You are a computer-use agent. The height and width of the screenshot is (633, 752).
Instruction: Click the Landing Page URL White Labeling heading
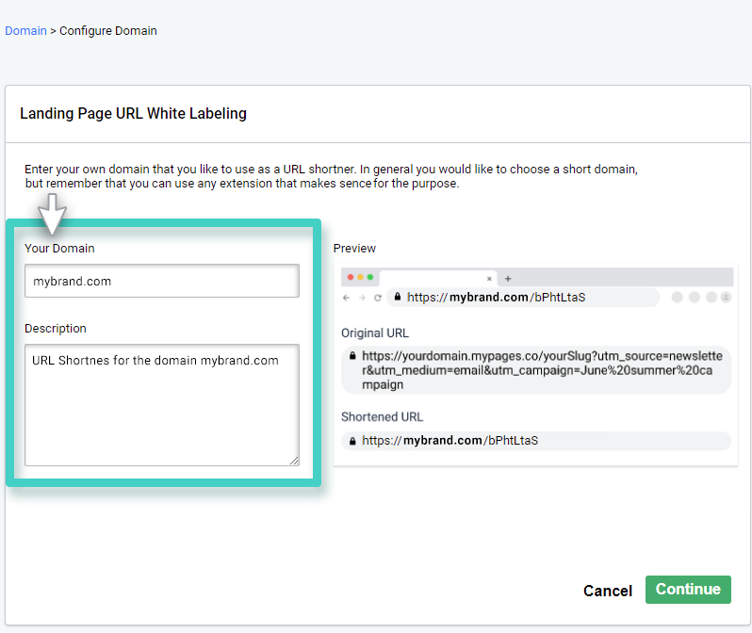coord(133,114)
